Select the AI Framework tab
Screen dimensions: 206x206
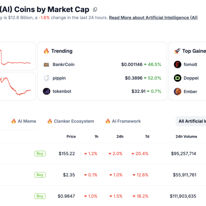click(123, 121)
